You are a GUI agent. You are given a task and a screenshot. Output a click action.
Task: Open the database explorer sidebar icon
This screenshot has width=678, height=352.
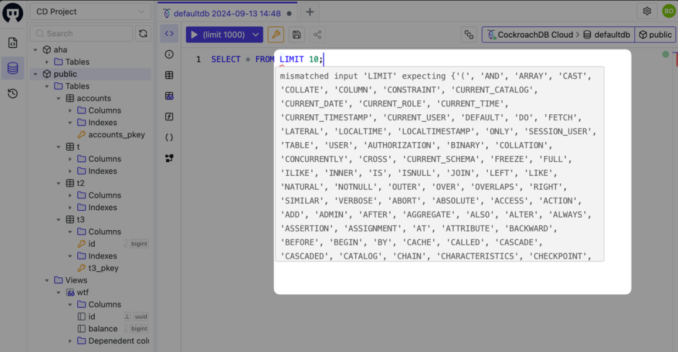13,68
